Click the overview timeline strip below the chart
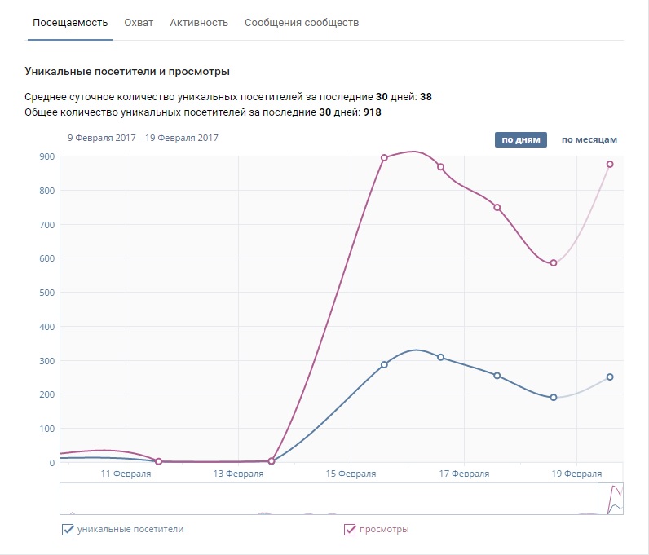The height and width of the screenshot is (555, 649). click(x=326, y=499)
